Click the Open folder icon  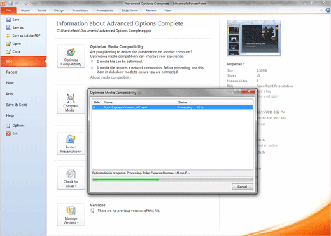pyautogui.click(x=8, y=44)
